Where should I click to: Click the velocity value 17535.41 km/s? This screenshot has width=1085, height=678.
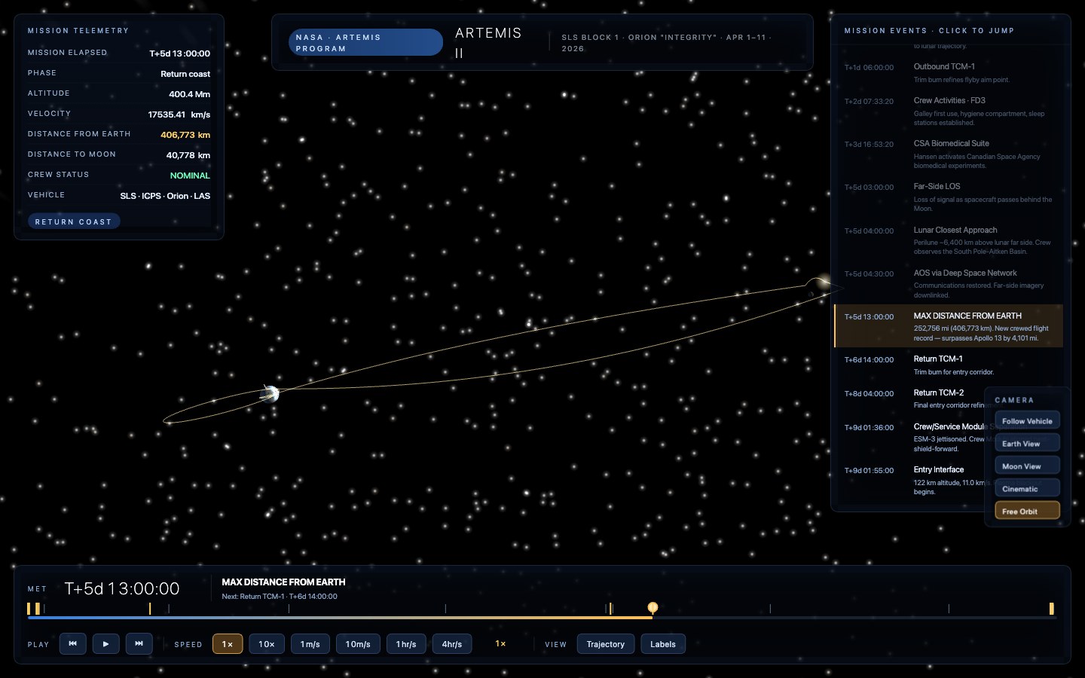pos(179,115)
